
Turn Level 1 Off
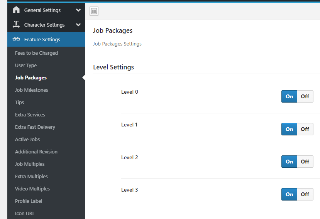tap(305, 129)
